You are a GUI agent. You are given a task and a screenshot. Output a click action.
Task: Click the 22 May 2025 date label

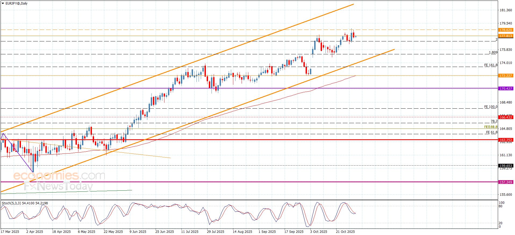click(113, 232)
